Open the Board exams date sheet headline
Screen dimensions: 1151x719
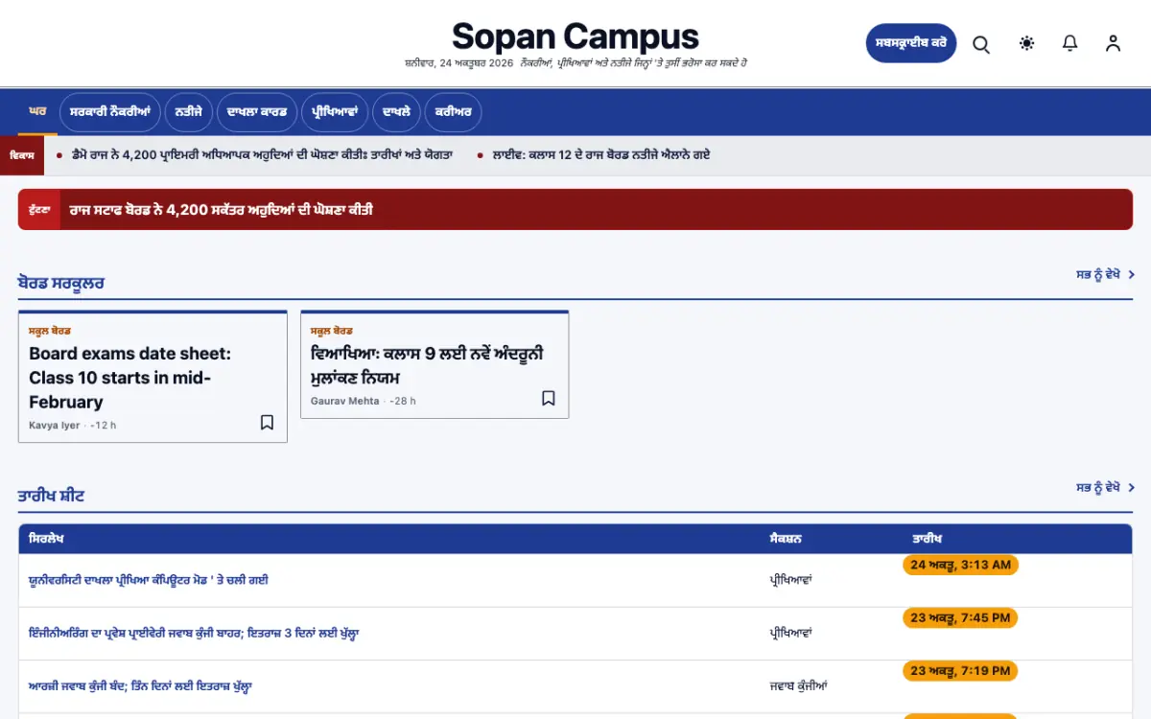tap(130, 378)
